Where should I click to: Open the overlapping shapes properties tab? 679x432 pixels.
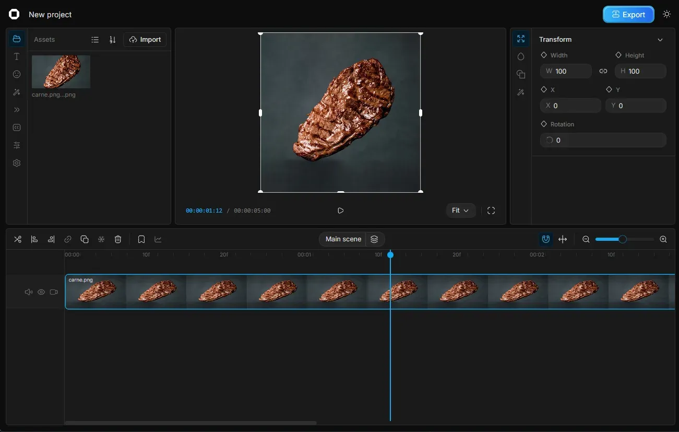pos(521,74)
